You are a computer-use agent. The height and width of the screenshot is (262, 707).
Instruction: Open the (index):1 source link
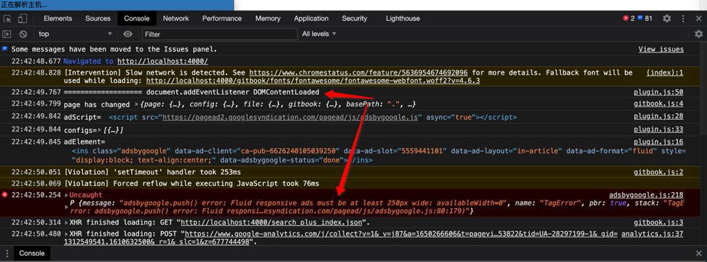tap(665, 73)
